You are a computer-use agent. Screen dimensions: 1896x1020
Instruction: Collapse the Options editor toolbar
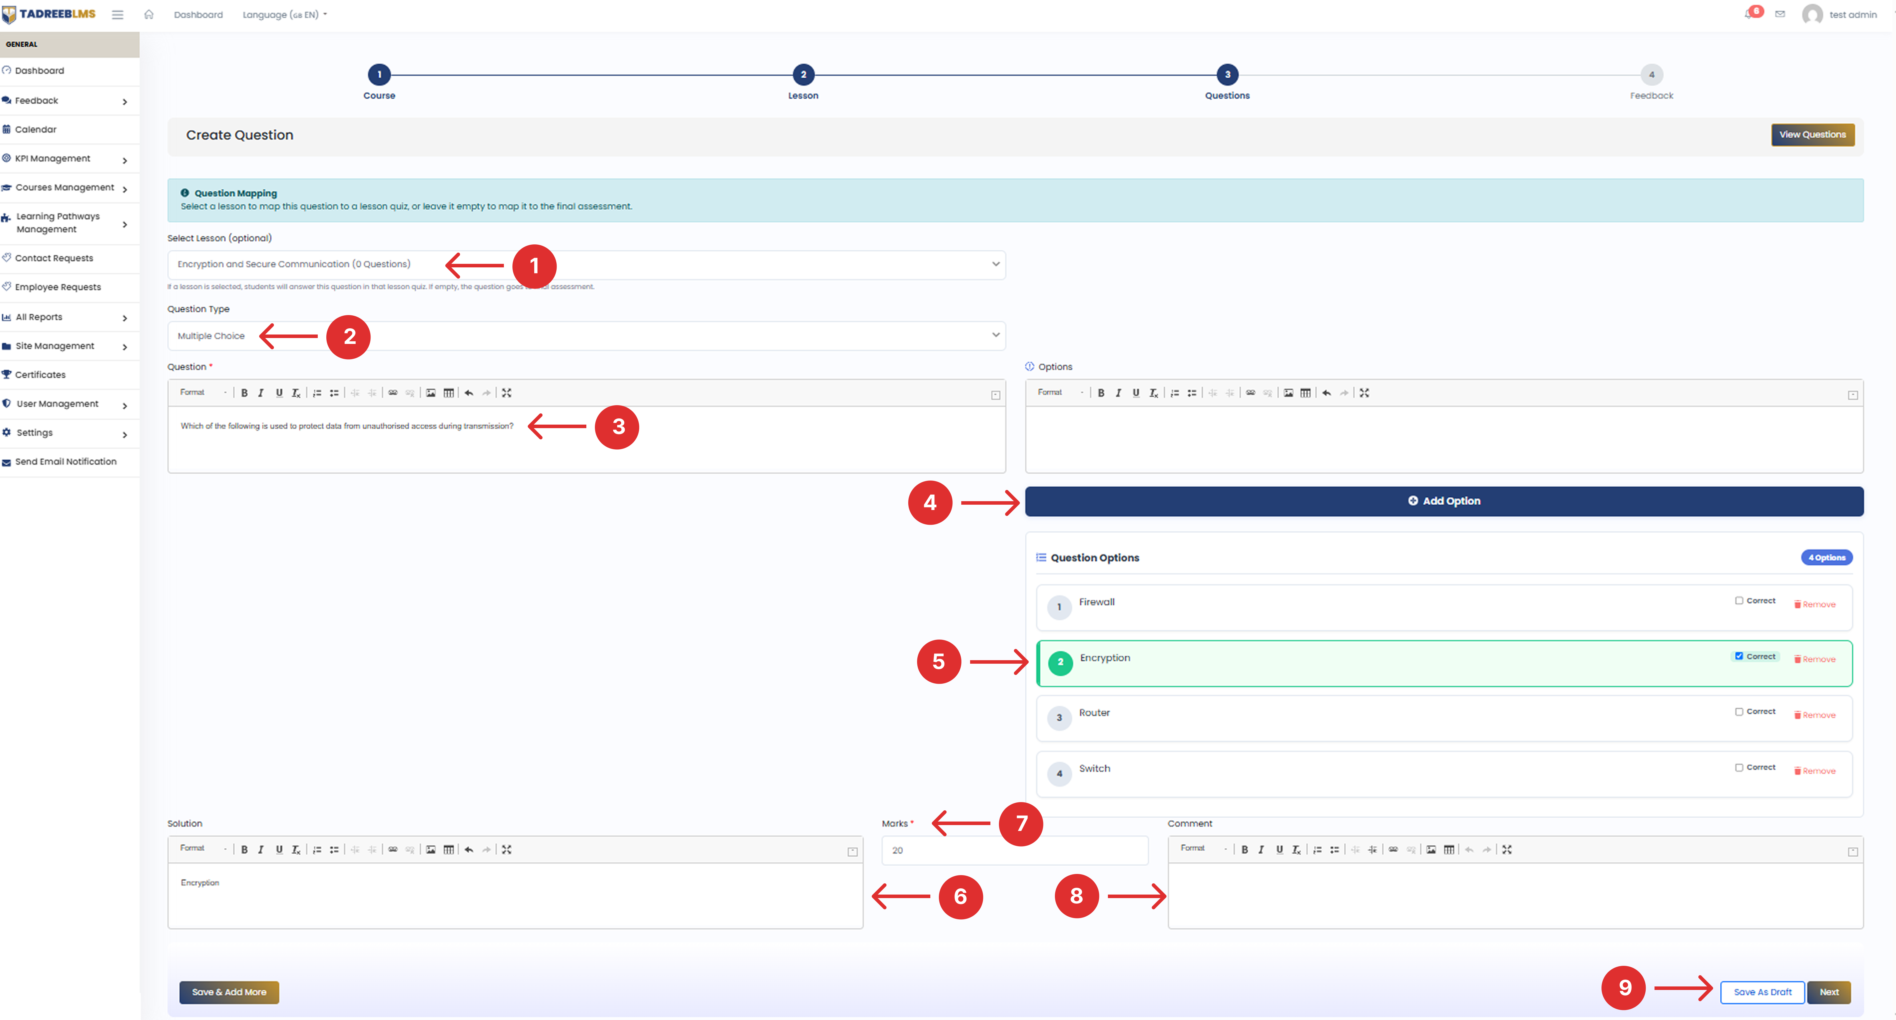(1853, 395)
